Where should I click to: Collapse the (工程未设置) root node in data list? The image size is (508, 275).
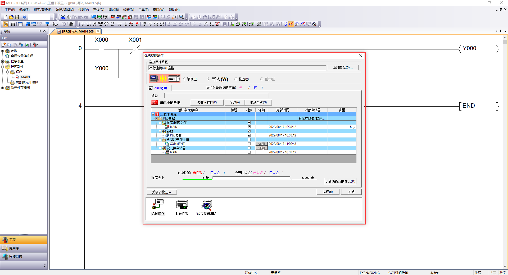153,114
